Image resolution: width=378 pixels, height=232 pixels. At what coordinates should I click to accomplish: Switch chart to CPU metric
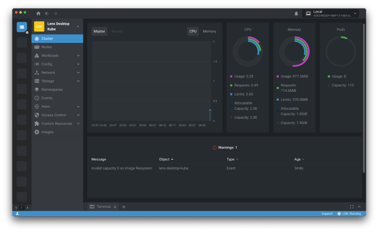pyautogui.click(x=193, y=31)
